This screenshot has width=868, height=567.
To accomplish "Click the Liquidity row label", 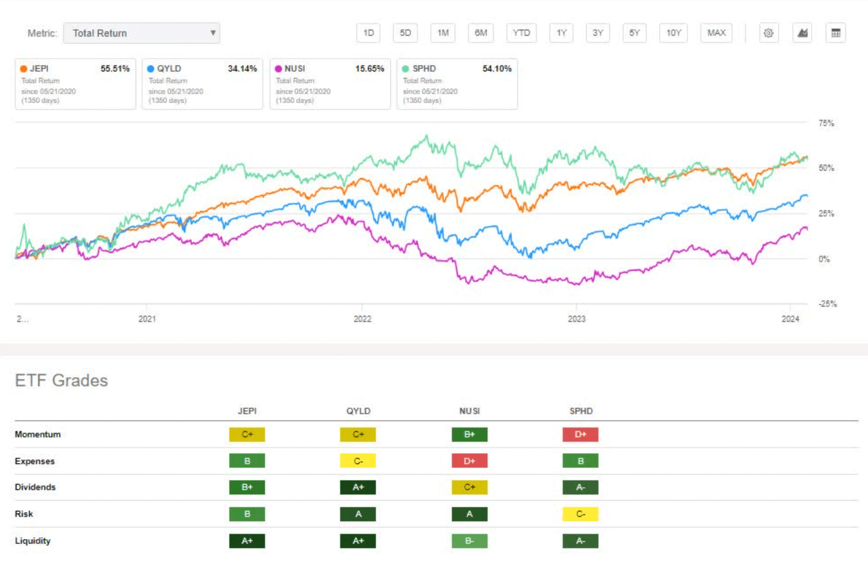I will 33,541.
